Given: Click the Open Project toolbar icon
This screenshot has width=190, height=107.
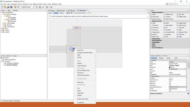Looking at the screenshot, I should click(8, 7).
